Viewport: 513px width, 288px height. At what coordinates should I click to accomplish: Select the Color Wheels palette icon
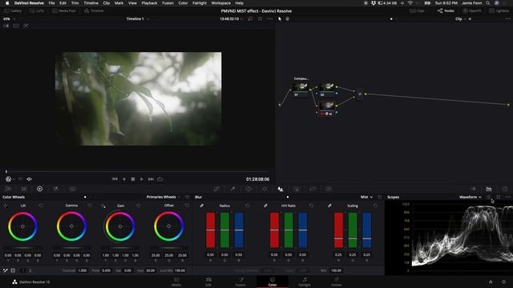(x=39, y=189)
